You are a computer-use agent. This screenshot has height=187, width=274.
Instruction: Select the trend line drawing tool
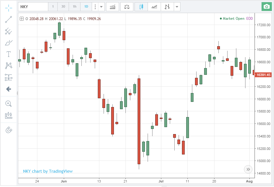(9, 20)
